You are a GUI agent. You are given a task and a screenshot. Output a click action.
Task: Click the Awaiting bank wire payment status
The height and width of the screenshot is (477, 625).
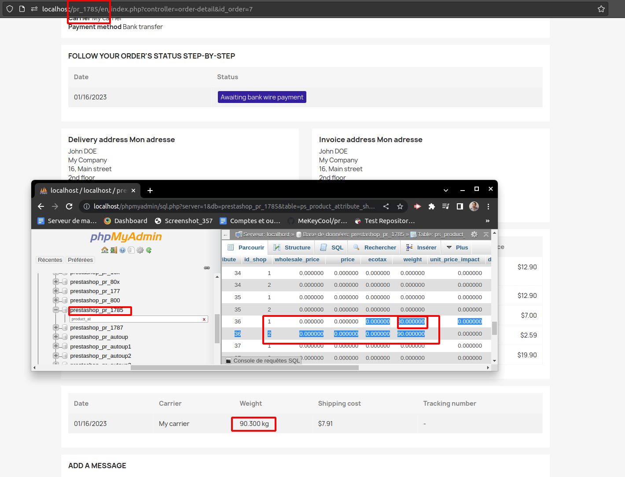(262, 97)
